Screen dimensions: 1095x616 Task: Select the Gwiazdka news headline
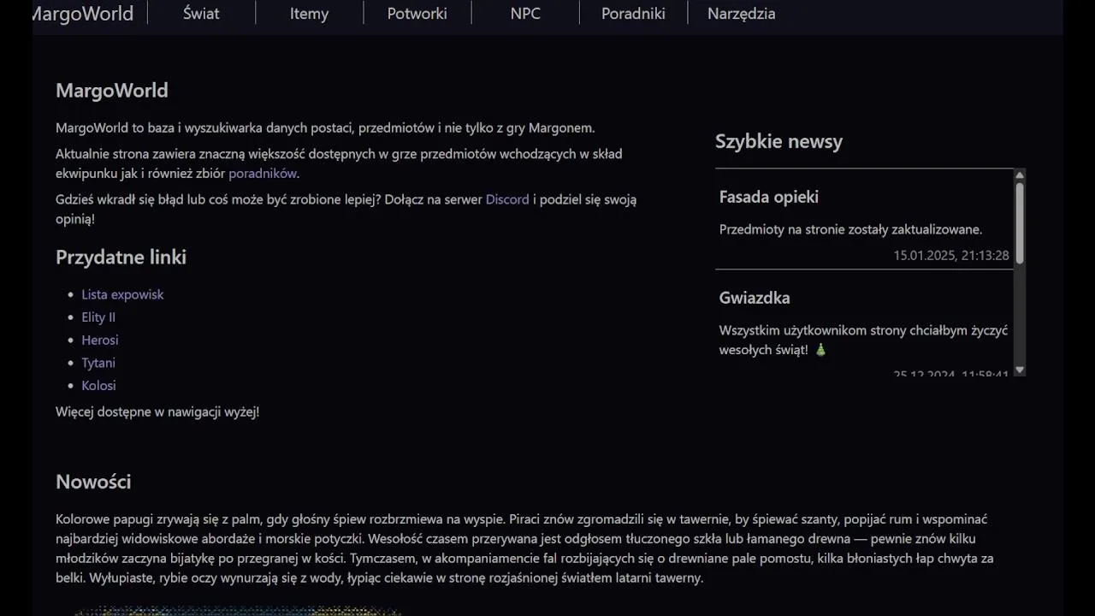755,298
